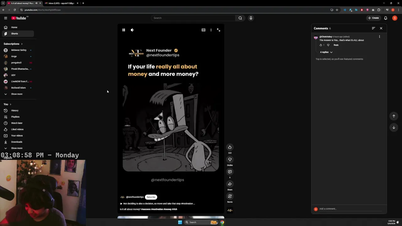This screenshot has width=402, height=226.
Task: Search with your voice microphone
Action: coord(251,18)
